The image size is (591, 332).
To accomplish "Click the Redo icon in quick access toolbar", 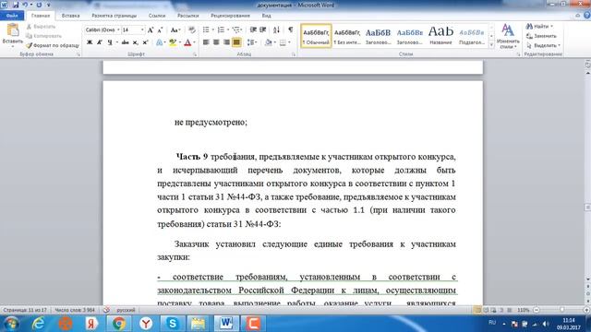I will point(39,5).
